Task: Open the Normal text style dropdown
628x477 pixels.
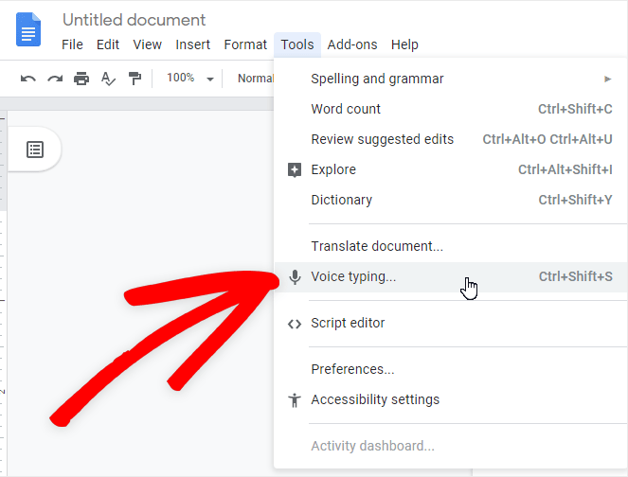Action: tap(255, 79)
